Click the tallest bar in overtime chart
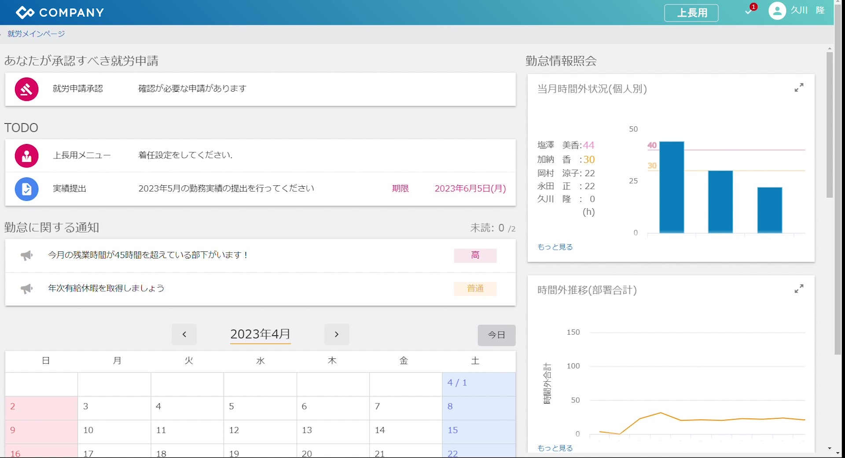The image size is (845, 458). pyautogui.click(x=672, y=187)
